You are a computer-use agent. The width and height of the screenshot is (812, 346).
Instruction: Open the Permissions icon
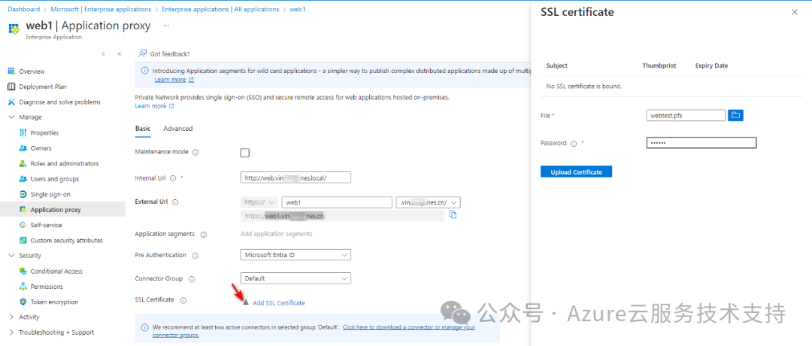tap(23, 287)
